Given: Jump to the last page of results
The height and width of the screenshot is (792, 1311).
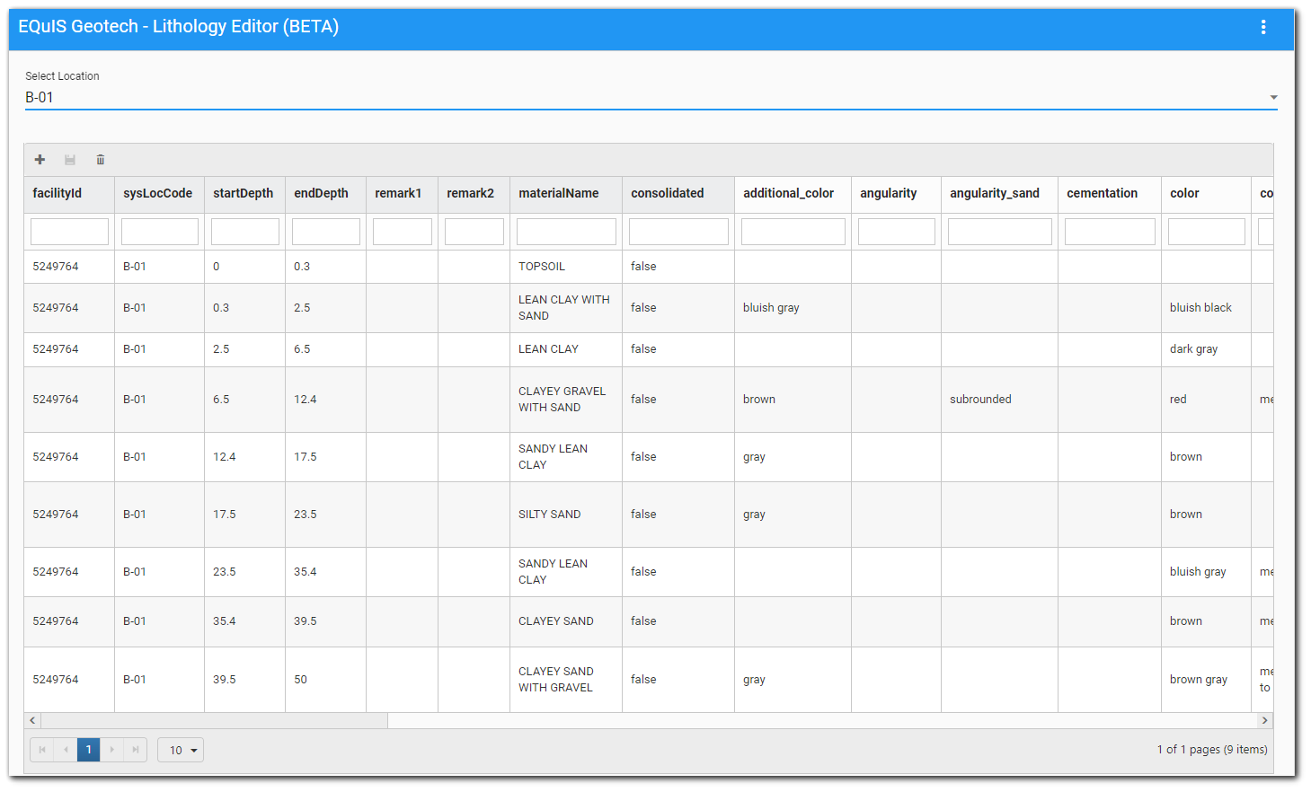Looking at the screenshot, I should (135, 749).
